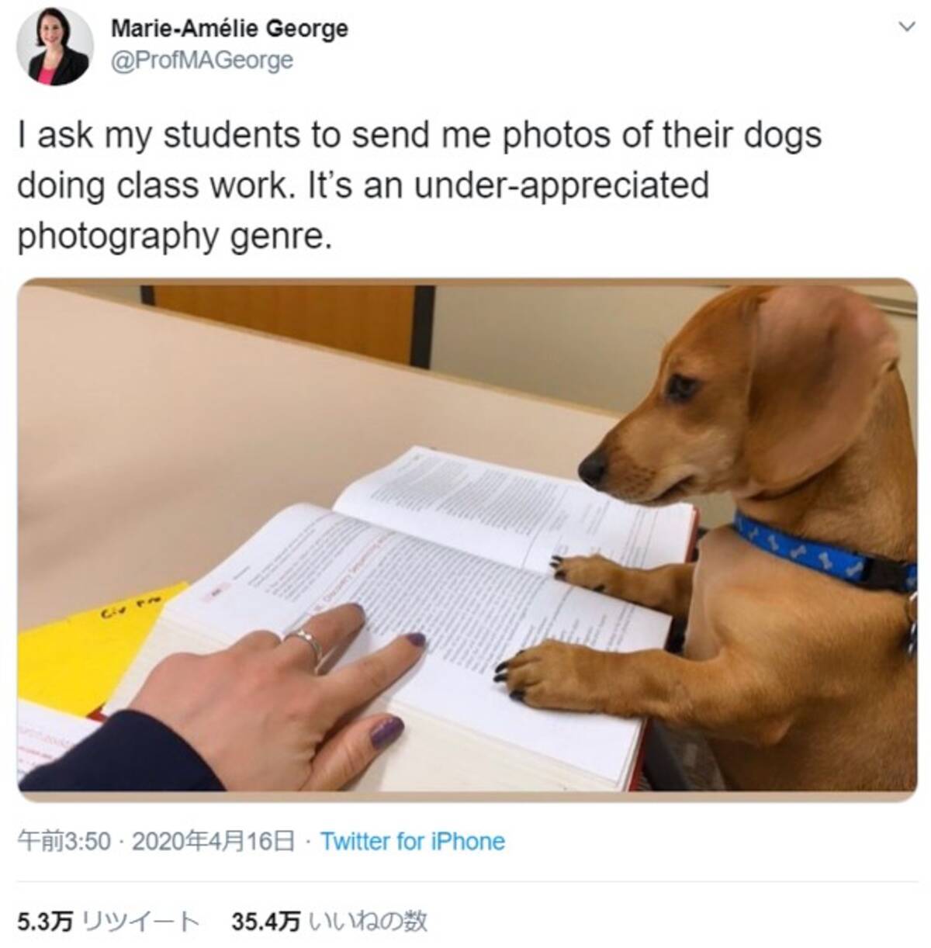Click the いいねの数 label

pos(368,921)
